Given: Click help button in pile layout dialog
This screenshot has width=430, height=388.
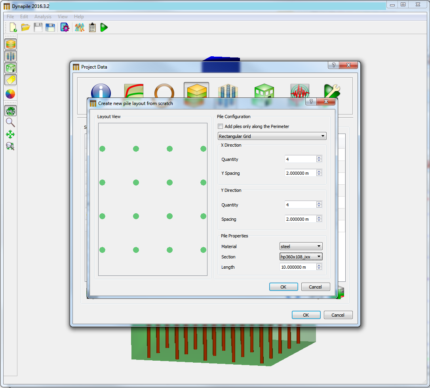Looking at the screenshot, I should (x=311, y=101).
